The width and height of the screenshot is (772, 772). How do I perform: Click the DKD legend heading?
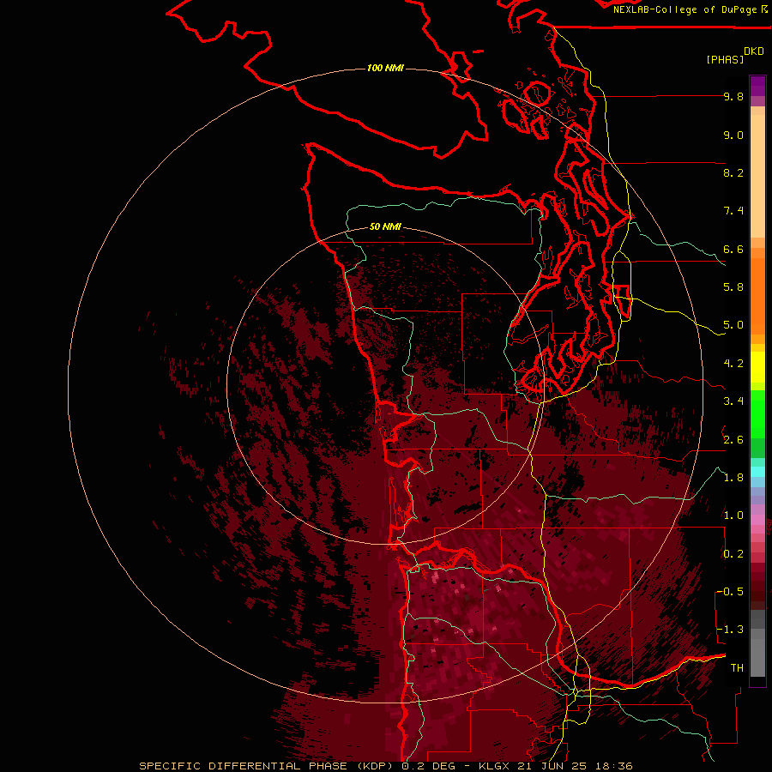click(x=753, y=51)
